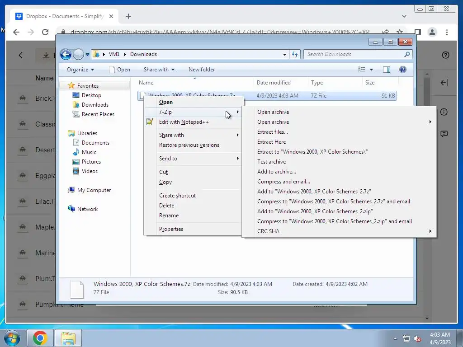The height and width of the screenshot is (347, 463).
Task: Choose Add to "Windows 2000, XP Color Schemes_2.zip"
Action: 339,211
